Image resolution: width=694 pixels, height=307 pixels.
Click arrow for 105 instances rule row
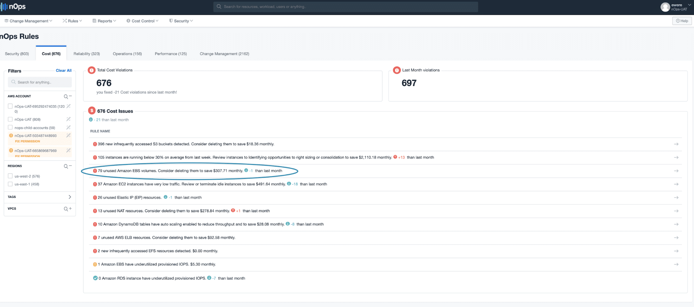(x=676, y=157)
